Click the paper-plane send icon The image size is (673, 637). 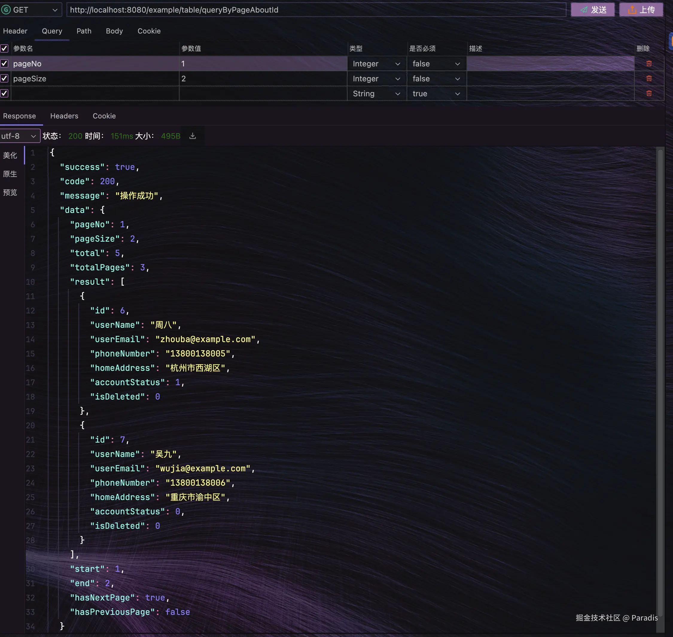point(584,10)
